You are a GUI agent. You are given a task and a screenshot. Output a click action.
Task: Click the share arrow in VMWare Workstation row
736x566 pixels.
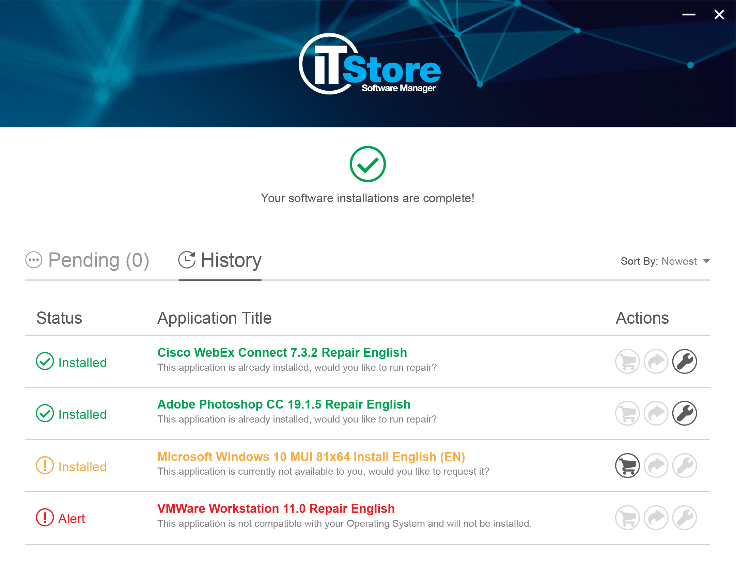pyautogui.click(x=656, y=518)
